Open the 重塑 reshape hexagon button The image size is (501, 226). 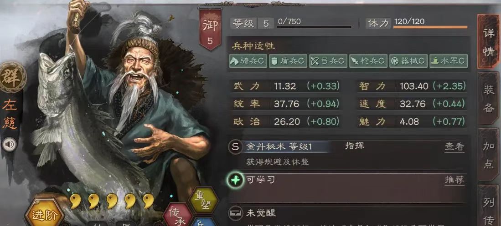203,200
